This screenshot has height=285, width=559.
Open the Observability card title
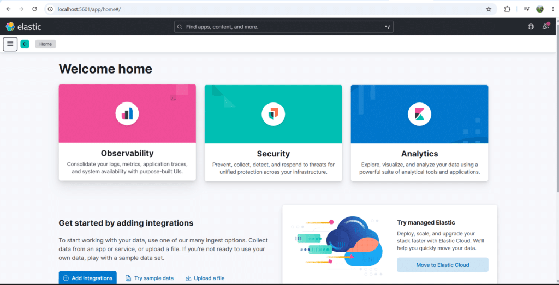[127, 153]
